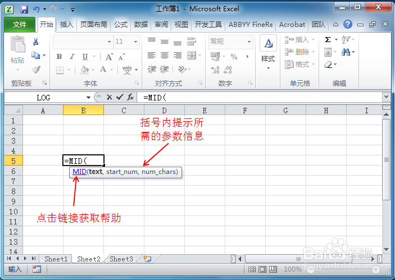
Task: Click the MID help link in tooltip
Action: click(x=79, y=172)
